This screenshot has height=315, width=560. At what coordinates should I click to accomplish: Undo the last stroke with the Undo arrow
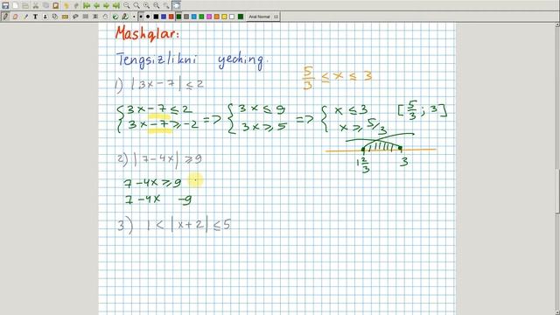pyautogui.click(x=66, y=6)
